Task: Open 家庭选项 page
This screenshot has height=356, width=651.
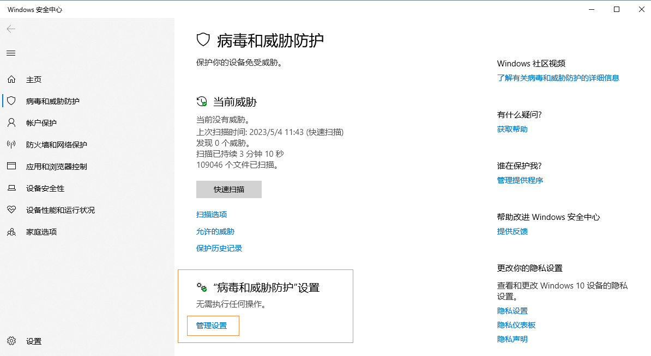Action: pos(41,232)
